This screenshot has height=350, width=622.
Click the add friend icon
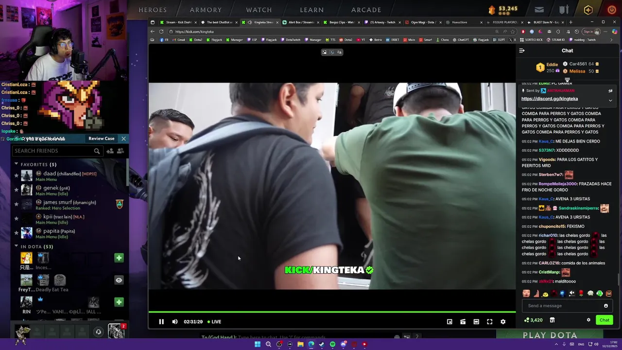110,151
